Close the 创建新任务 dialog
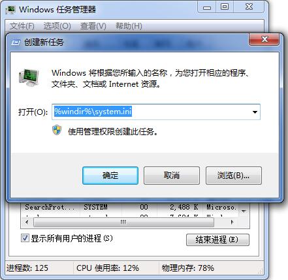Viewport: 288px width, 280px height. click(264, 39)
